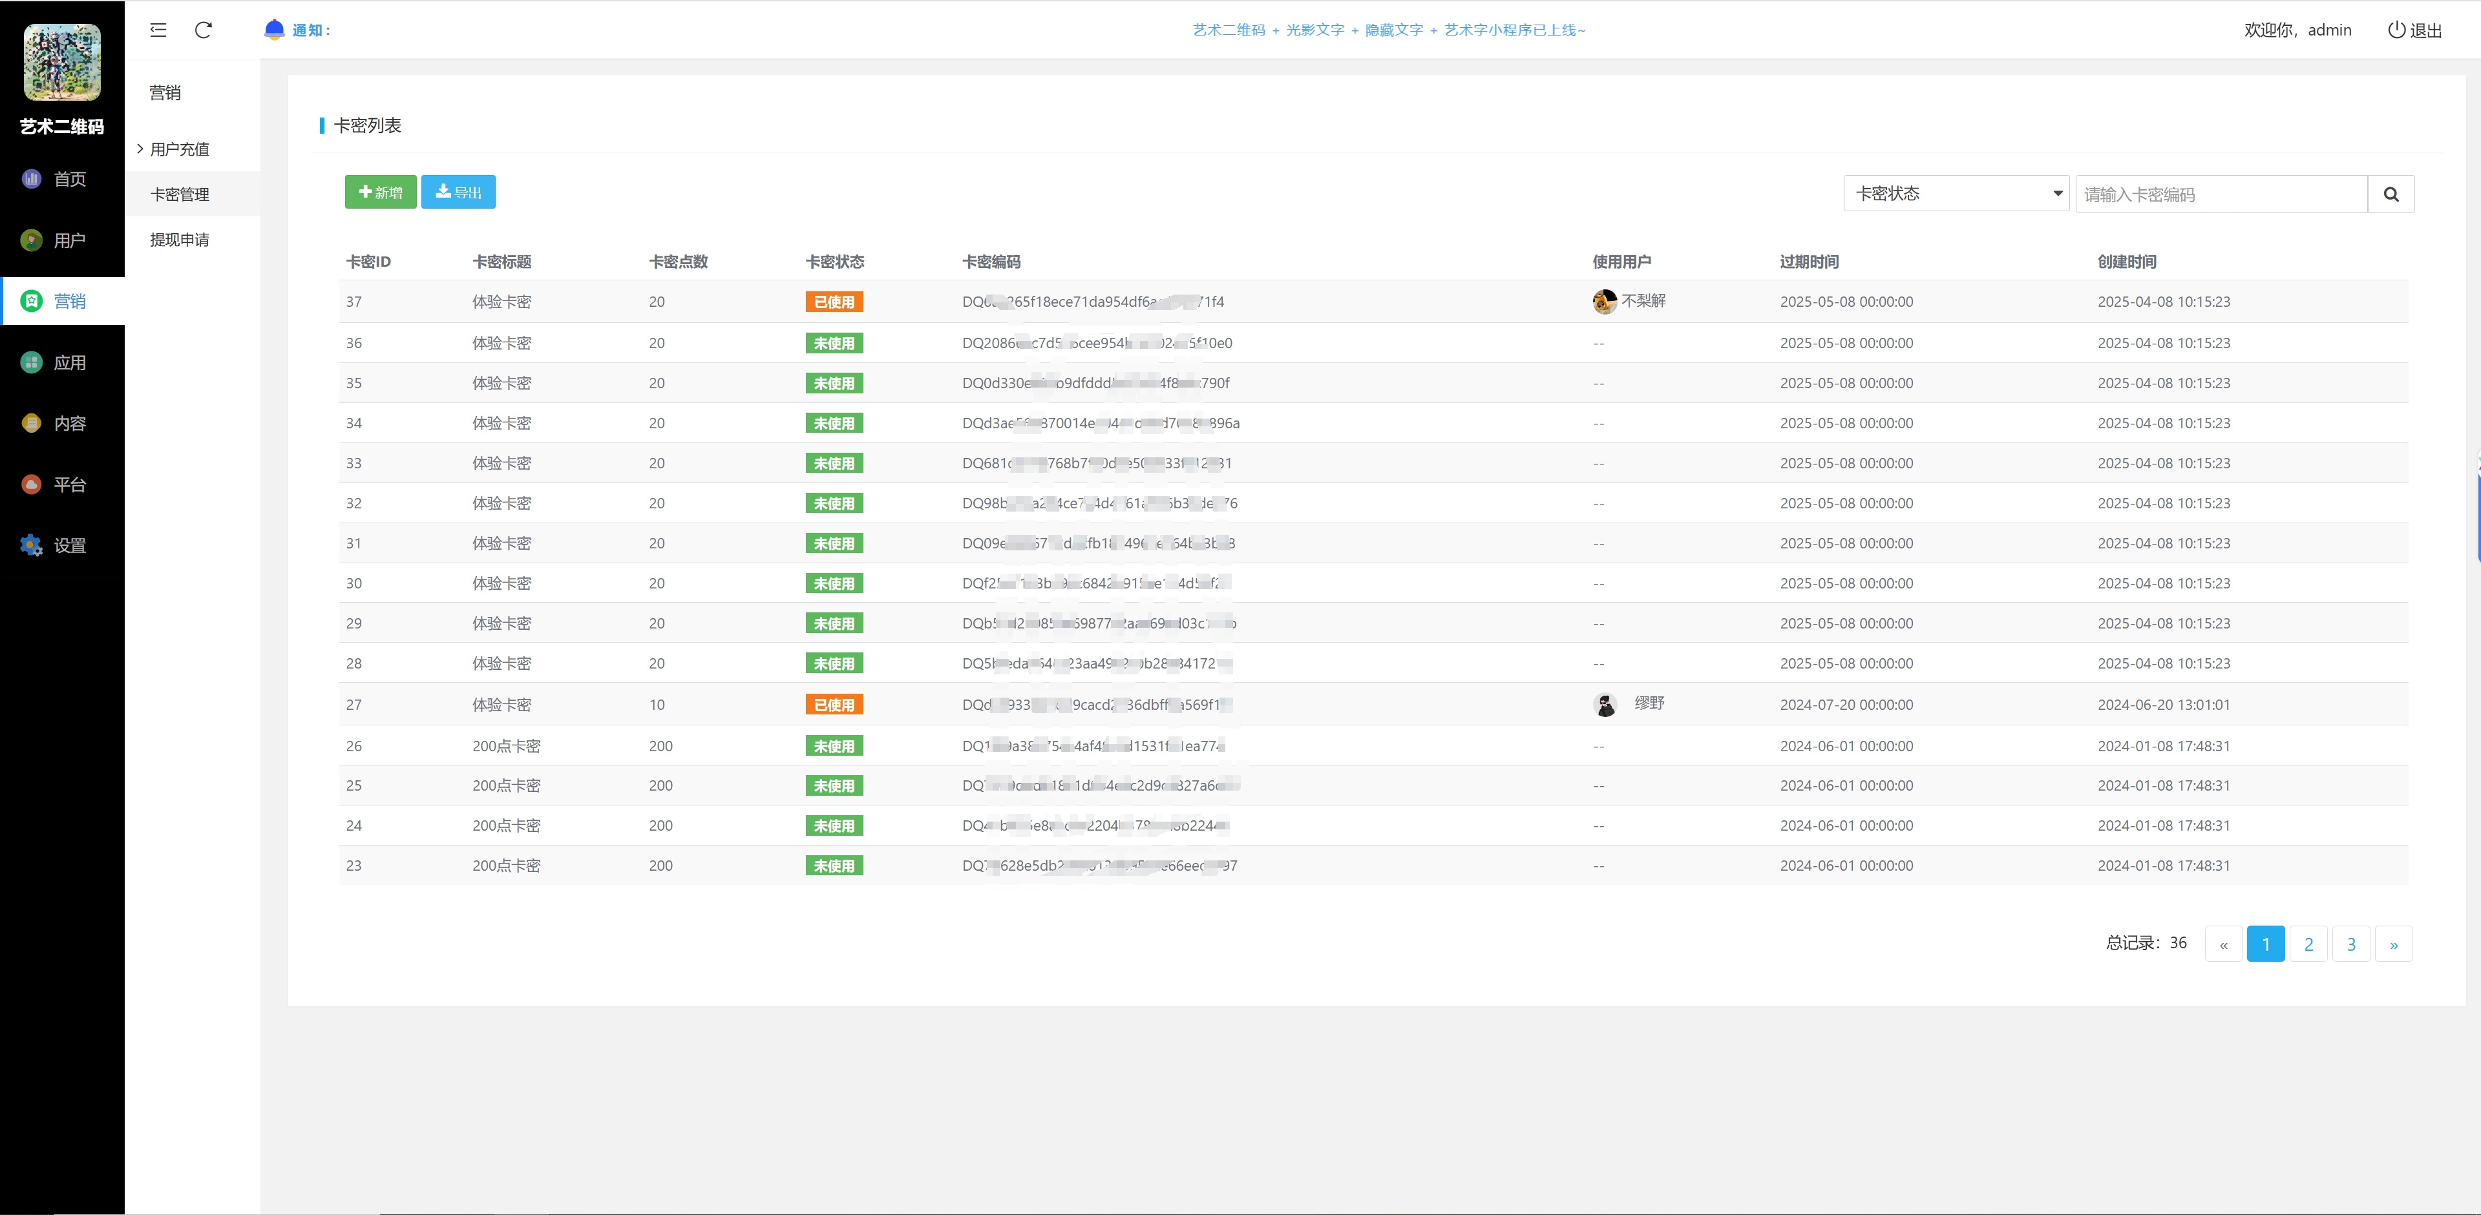
Task: Click 退出 to log out
Action: (x=2416, y=30)
